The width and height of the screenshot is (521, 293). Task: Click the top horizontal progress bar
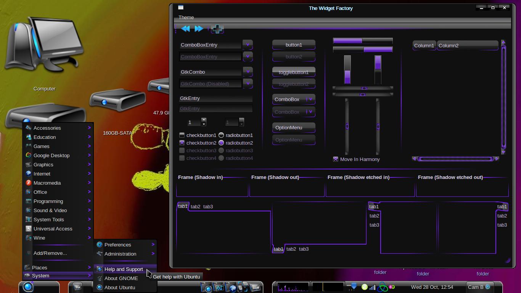coord(363,40)
